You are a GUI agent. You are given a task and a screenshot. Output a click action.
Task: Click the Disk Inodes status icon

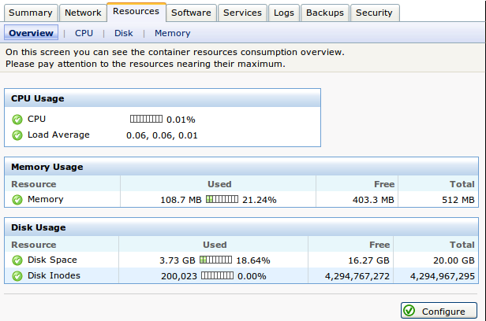(17, 275)
